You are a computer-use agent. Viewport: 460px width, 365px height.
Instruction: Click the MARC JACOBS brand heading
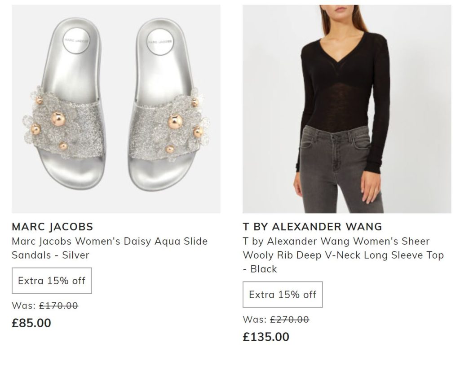[x=52, y=226]
